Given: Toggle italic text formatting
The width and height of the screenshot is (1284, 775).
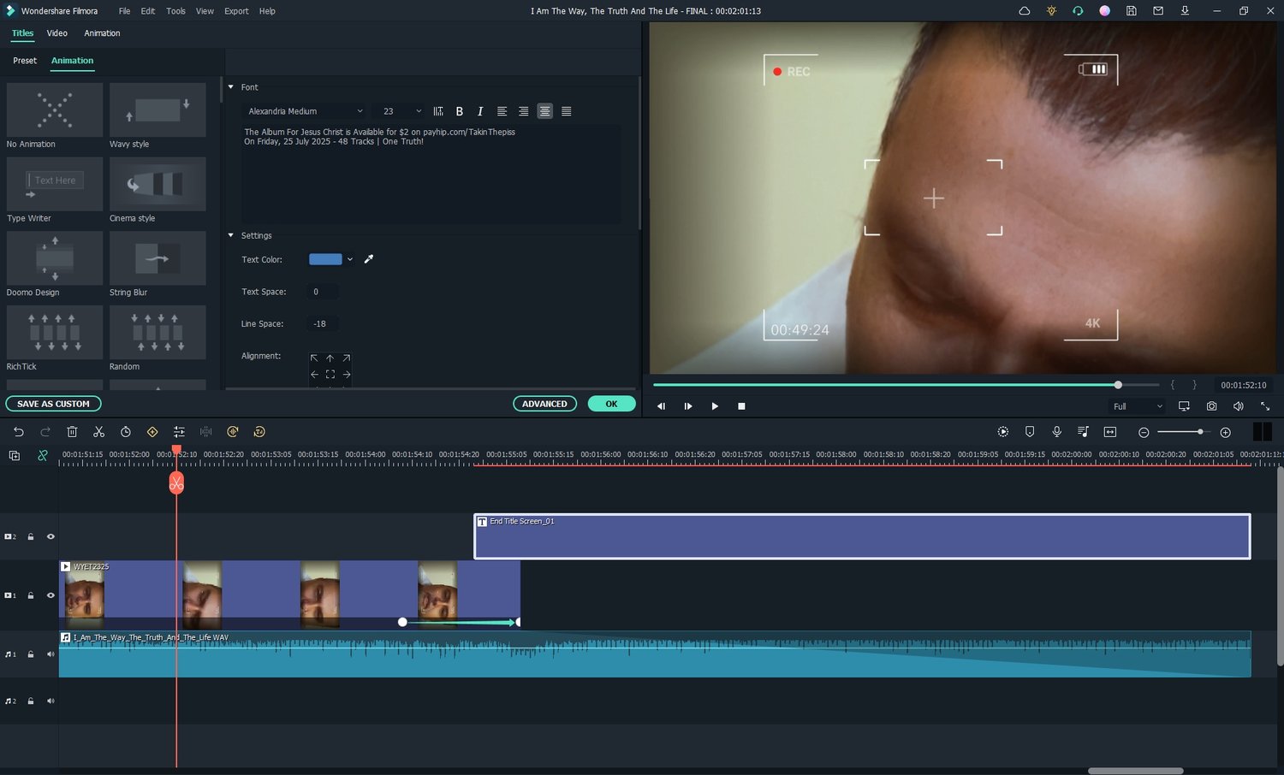Looking at the screenshot, I should 480,111.
